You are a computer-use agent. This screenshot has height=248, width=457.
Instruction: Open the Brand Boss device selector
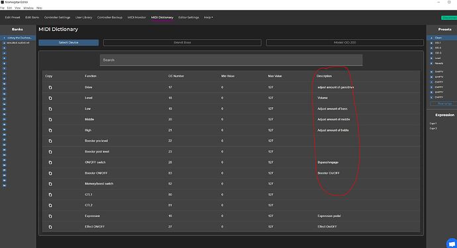click(182, 42)
